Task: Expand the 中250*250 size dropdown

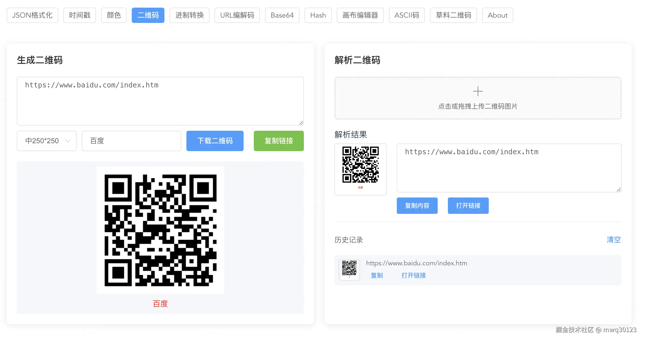Action: [47, 141]
